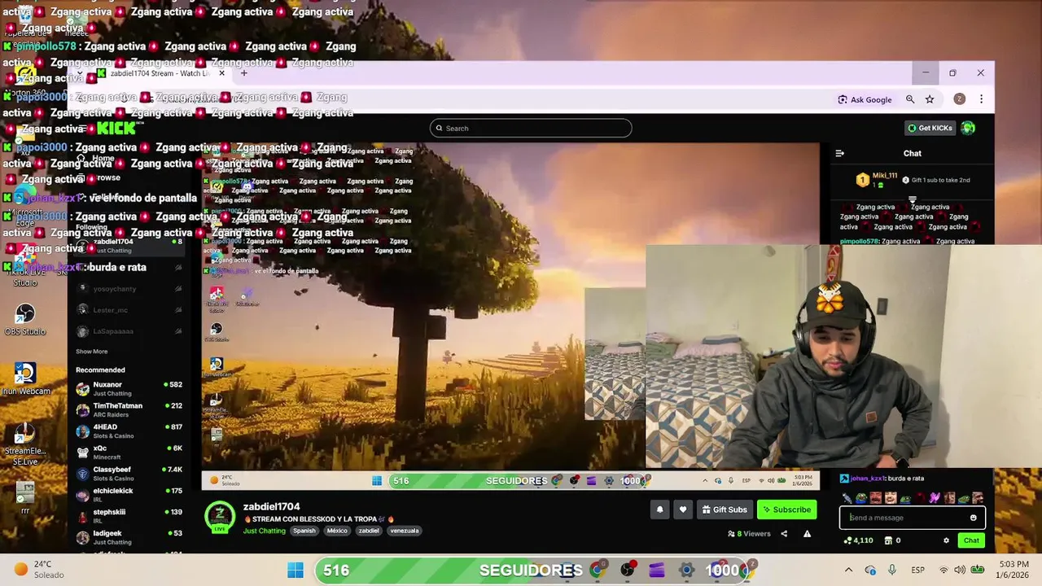Open the rrr desktop file

25,498
